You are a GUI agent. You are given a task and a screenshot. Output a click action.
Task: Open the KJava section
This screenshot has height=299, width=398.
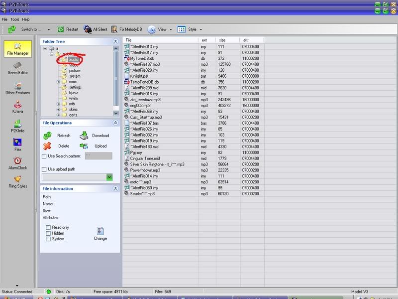(x=18, y=107)
